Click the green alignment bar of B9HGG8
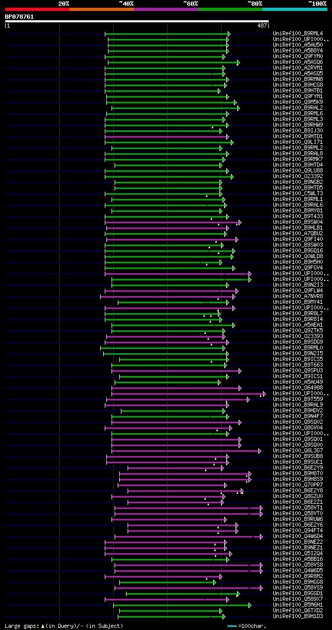The image size is (332, 630). (168, 582)
